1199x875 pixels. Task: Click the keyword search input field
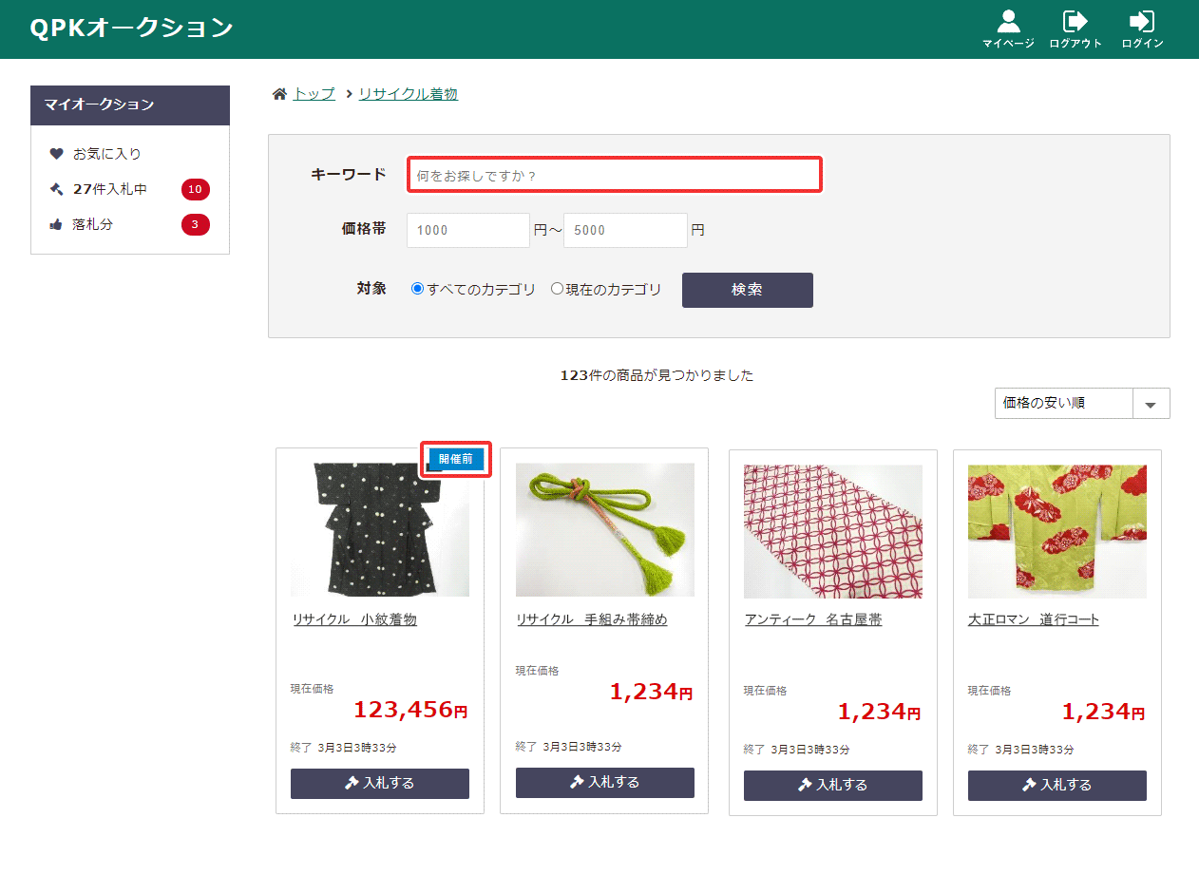coord(614,176)
